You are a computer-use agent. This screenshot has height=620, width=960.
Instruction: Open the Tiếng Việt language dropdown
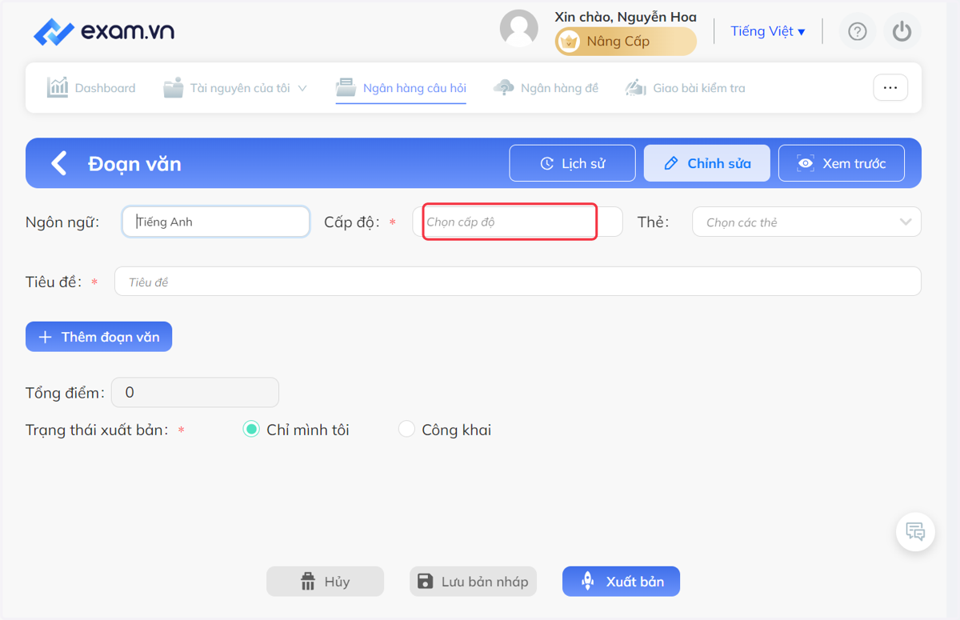tap(768, 31)
